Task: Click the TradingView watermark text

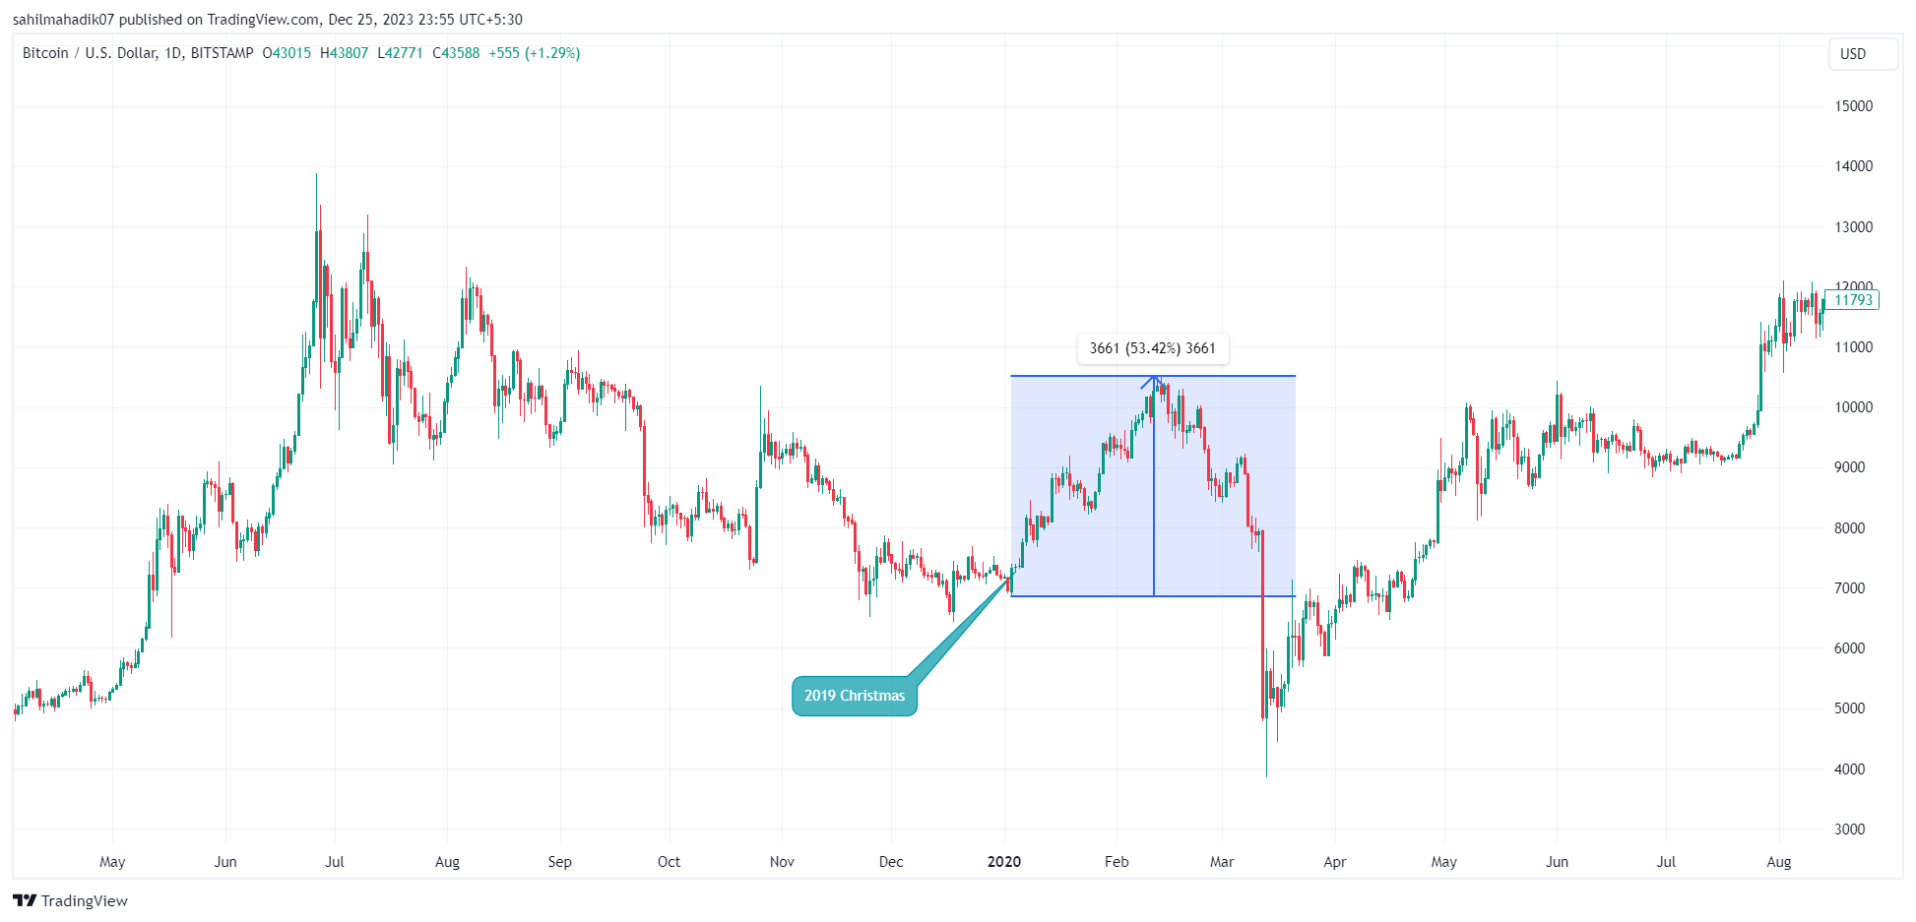Action: 85,900
